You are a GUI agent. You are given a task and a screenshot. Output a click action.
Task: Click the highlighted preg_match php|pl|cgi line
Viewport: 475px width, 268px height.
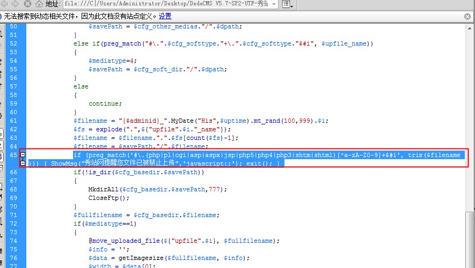coord(267,155)
